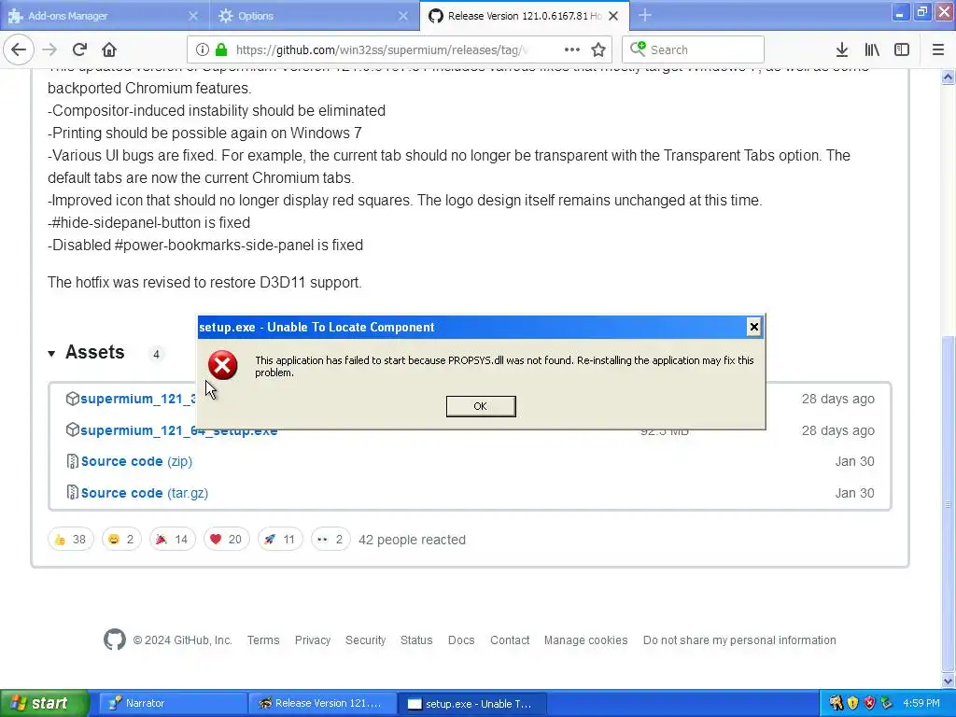Screen dimensions: 956x717
Task: Open the Terms footer link
Action: 263,640
